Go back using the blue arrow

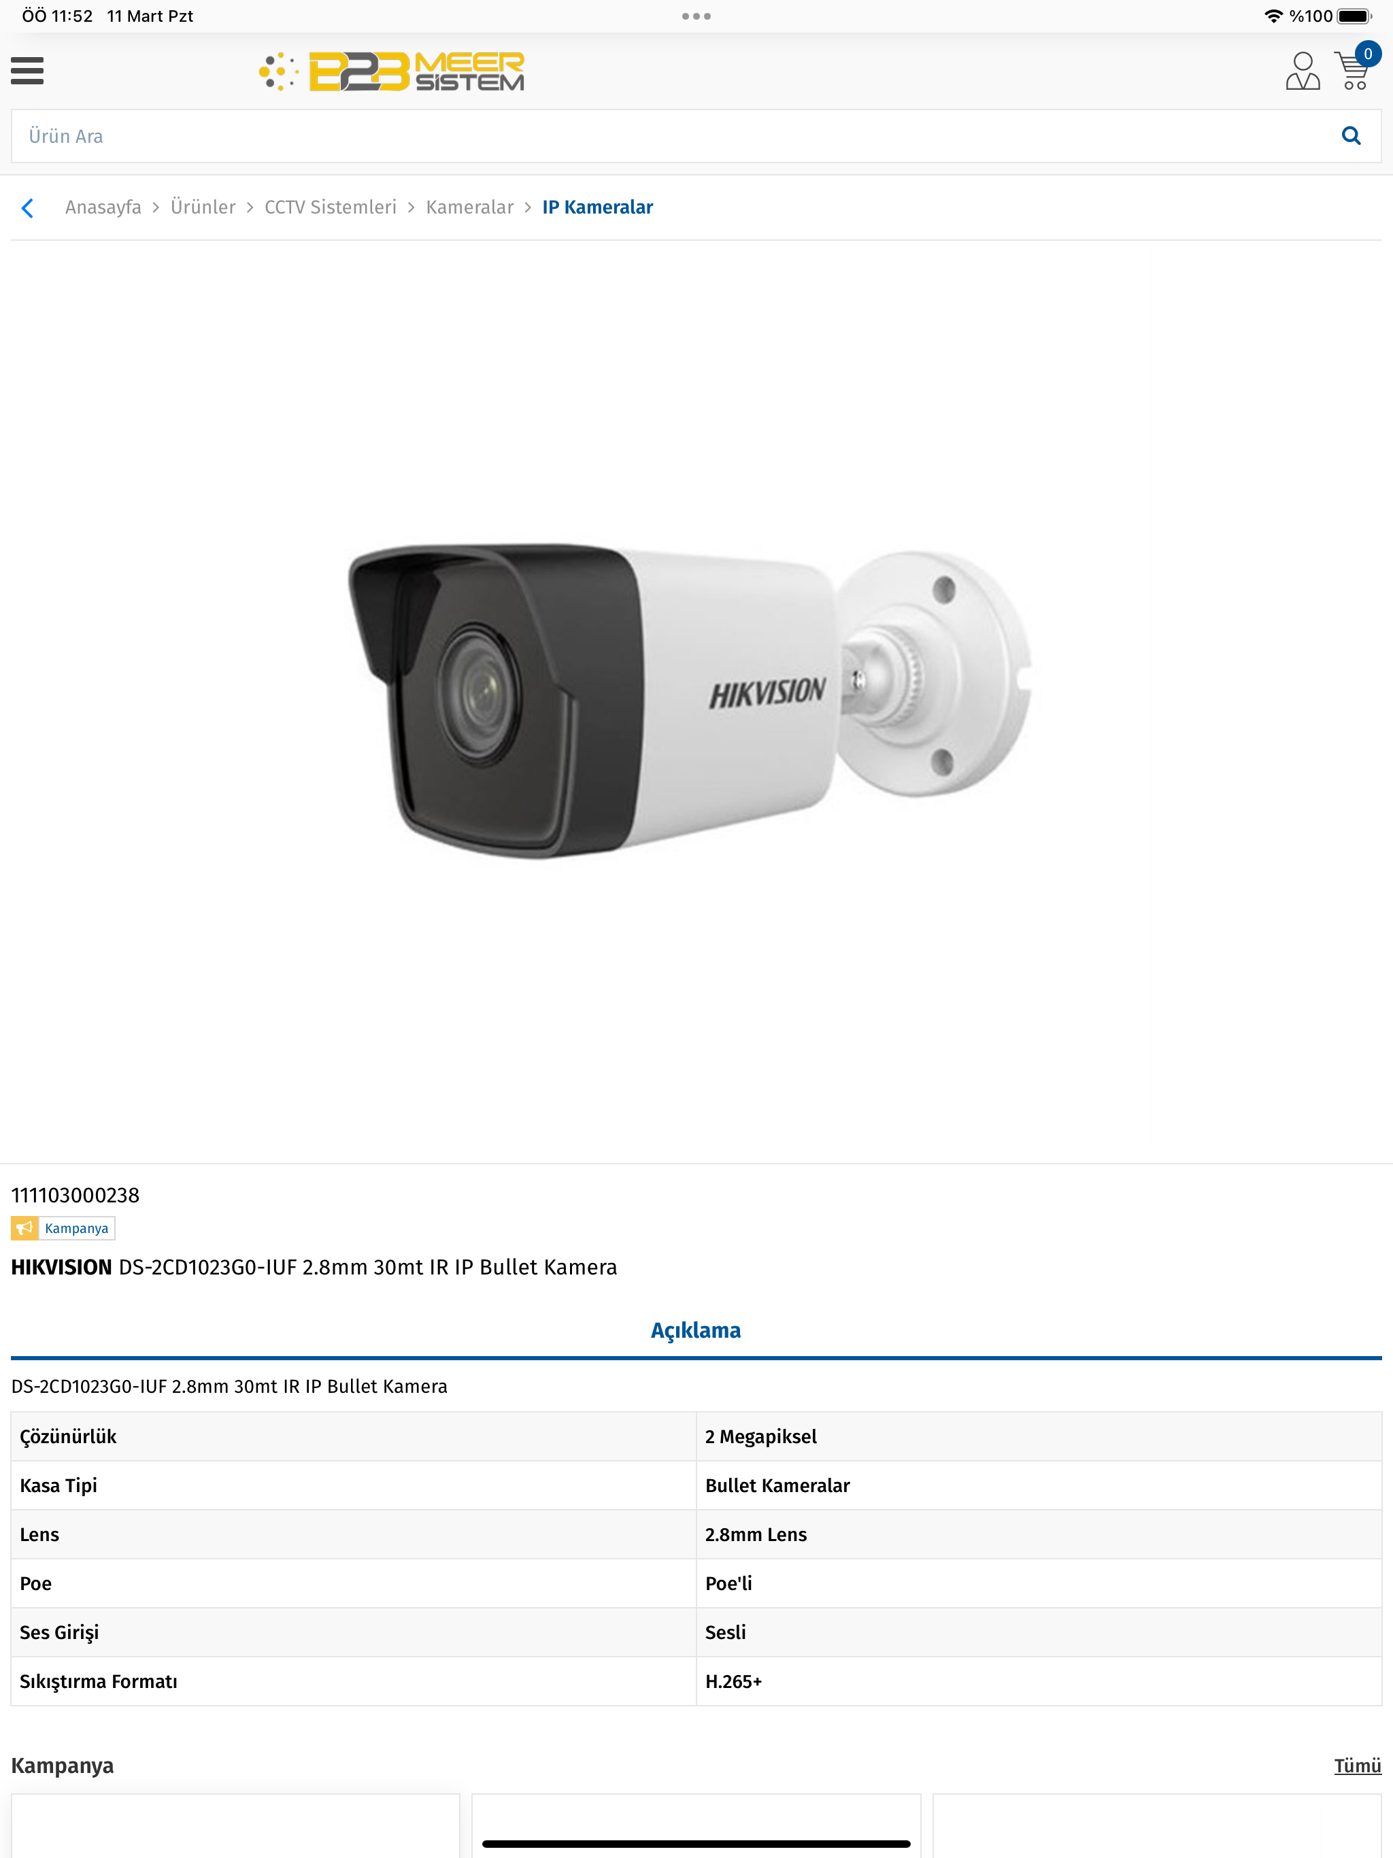(28, 207)
